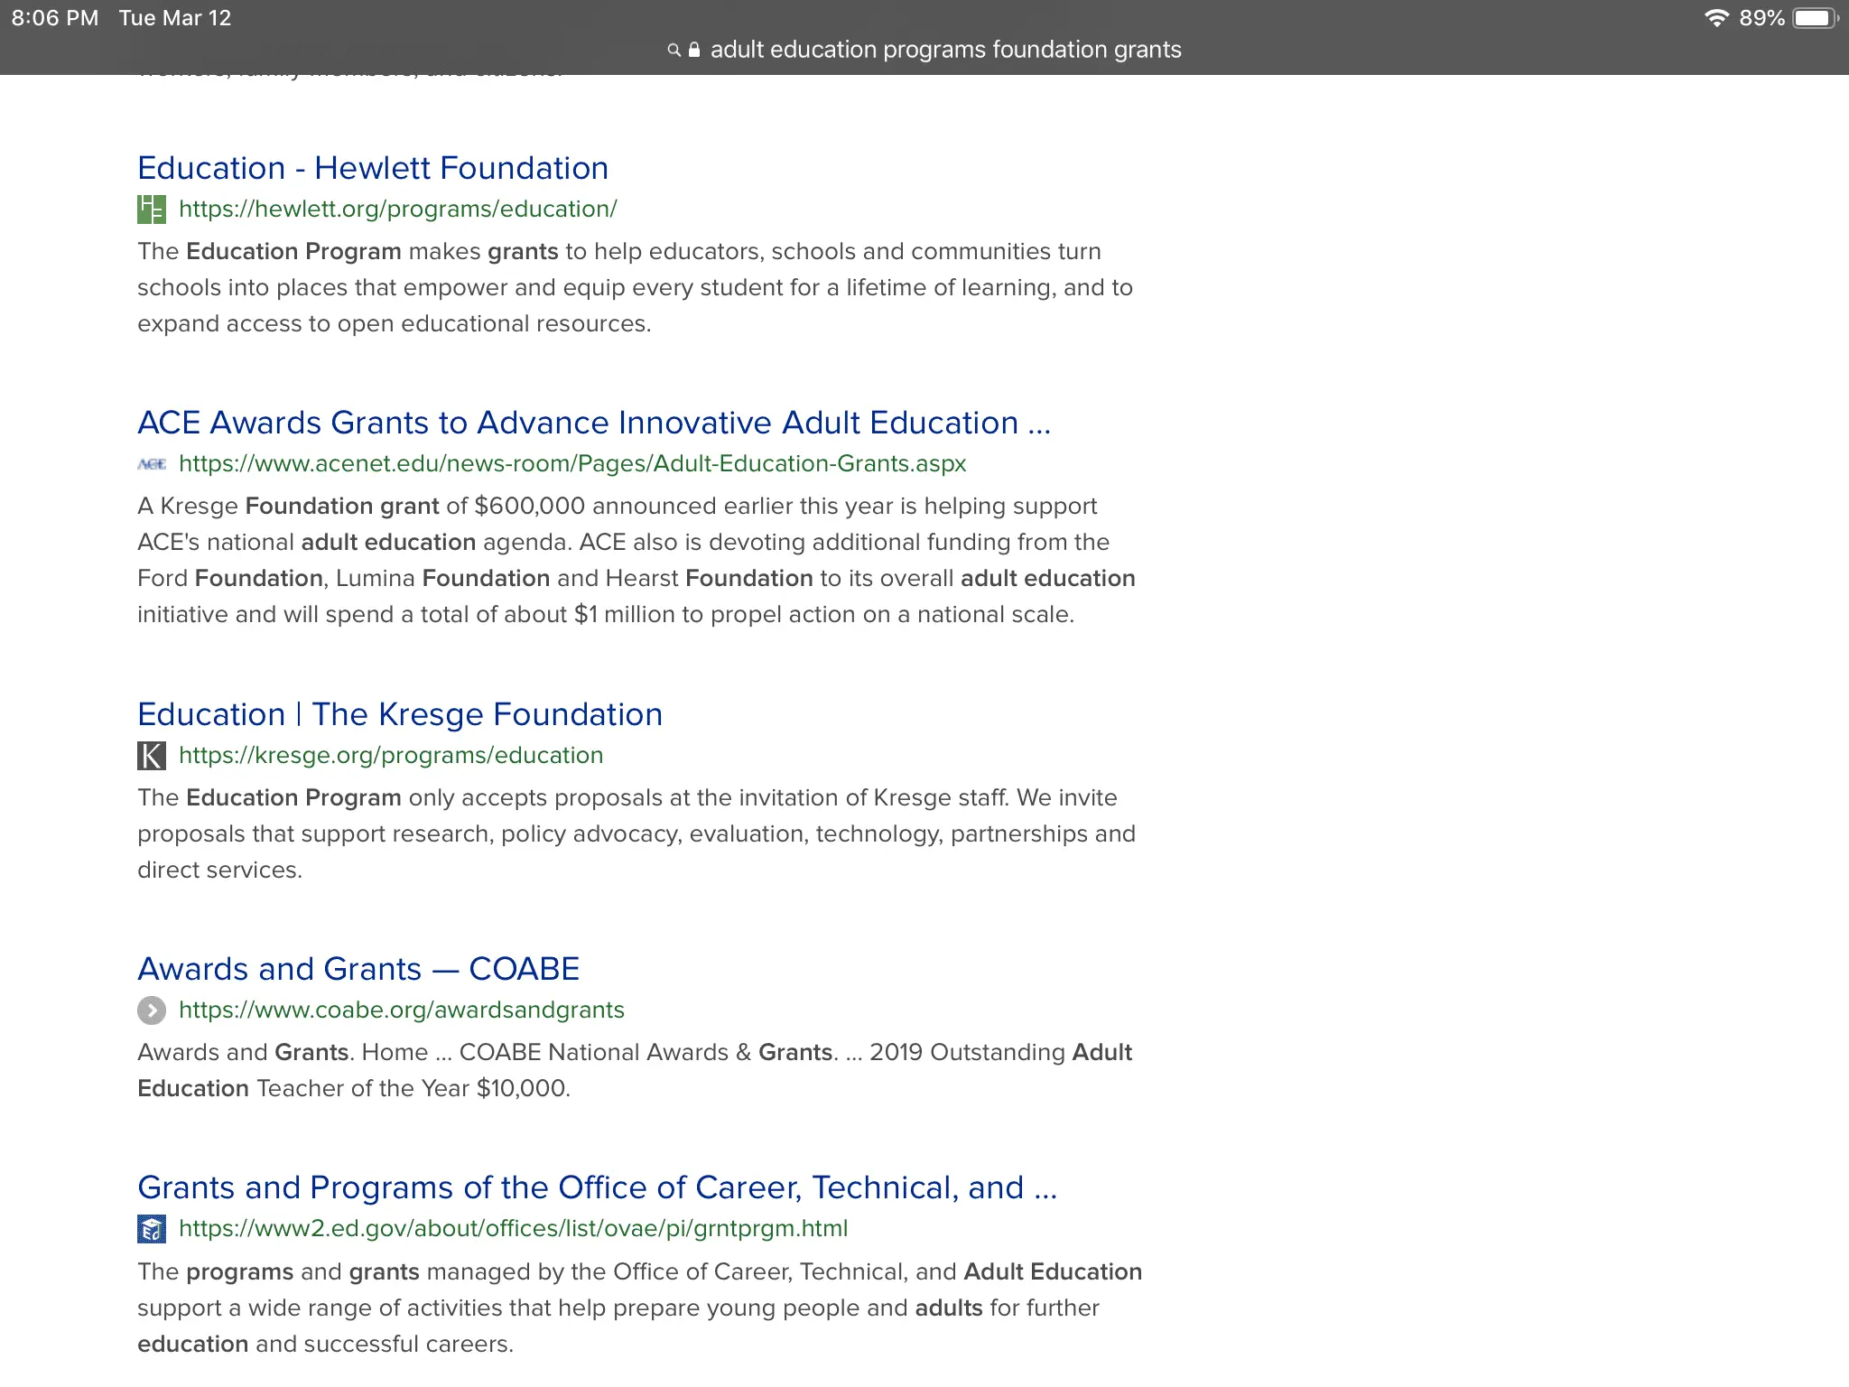Click the gray arrow icon beside coabe.org
1849x1387 pixels.
[151, 1010]
